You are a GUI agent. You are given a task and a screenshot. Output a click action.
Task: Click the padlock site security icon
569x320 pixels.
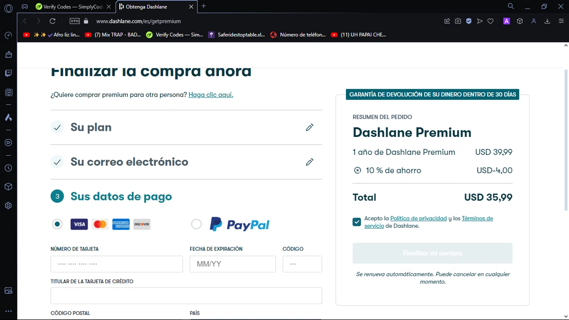tap(86, 21)
